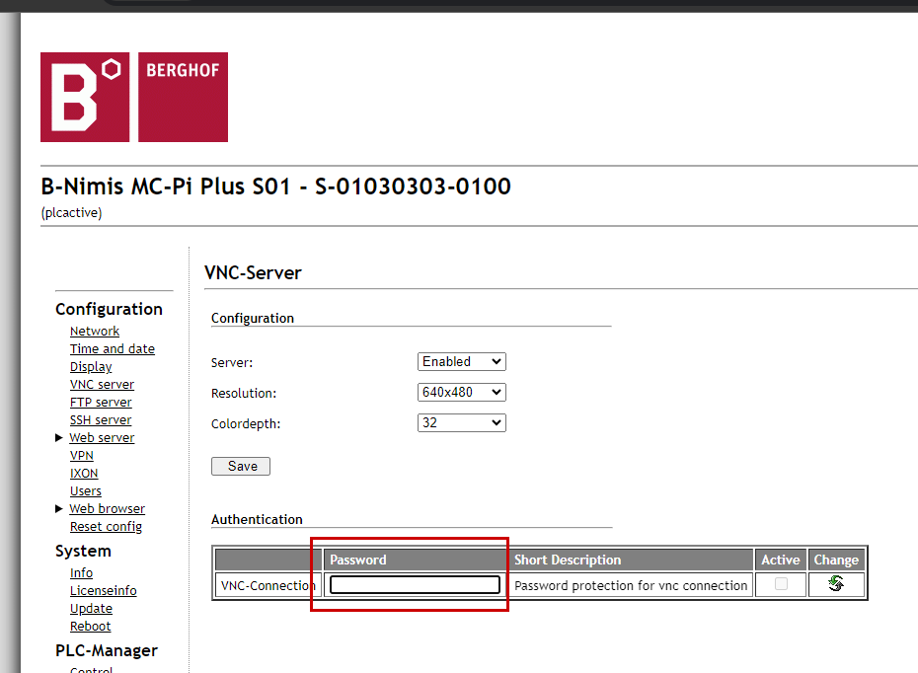
Task: Expand the Web server submenu arrow
Action: [58, 438]
